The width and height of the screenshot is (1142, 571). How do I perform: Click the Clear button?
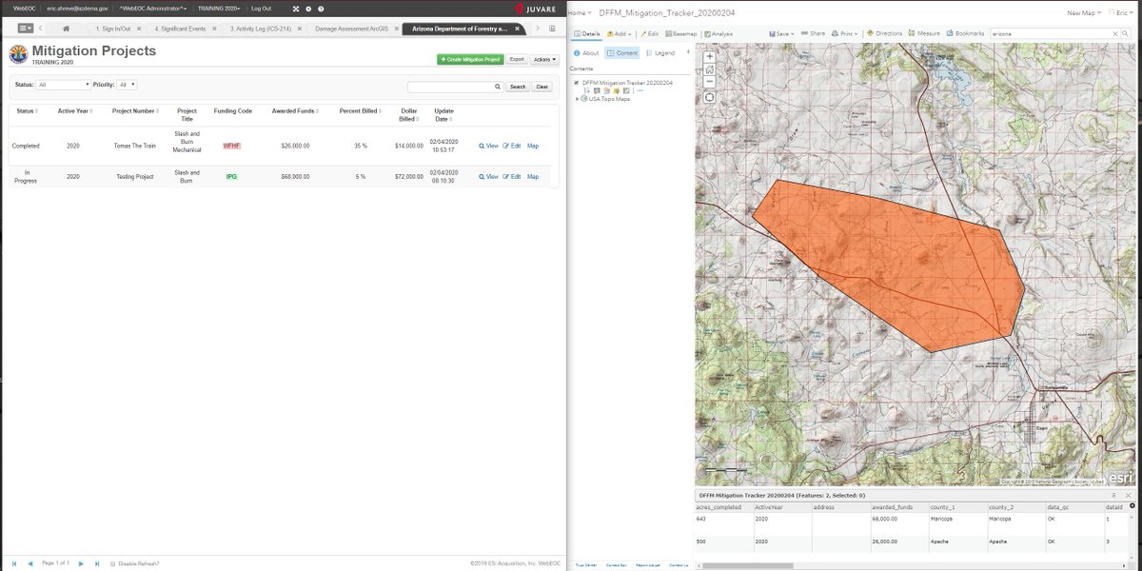coord(541,87)
